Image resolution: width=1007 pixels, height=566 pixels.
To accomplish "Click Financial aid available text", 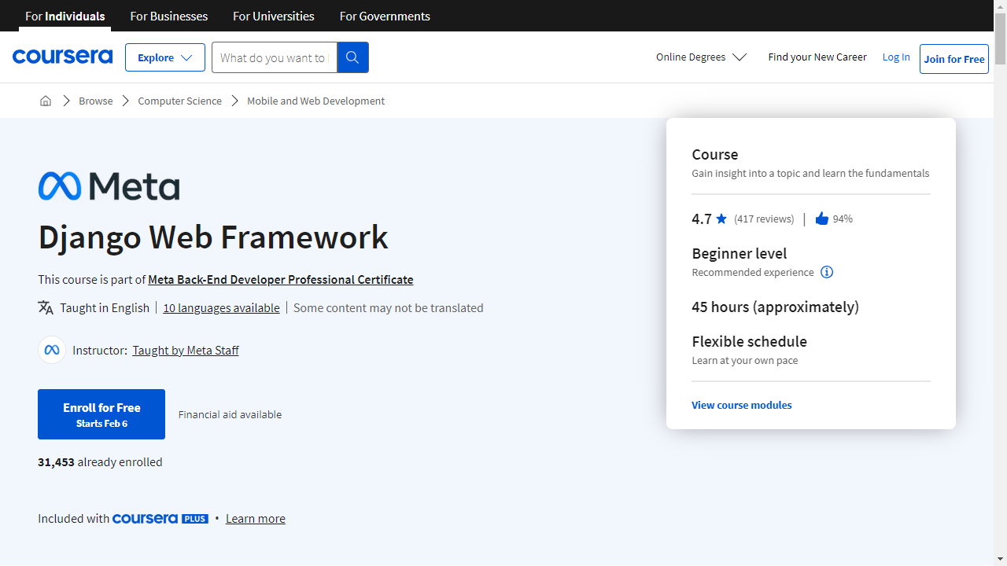I will (230, 414).
